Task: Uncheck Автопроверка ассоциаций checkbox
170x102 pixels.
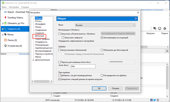Action: click(x=102, y=38)
